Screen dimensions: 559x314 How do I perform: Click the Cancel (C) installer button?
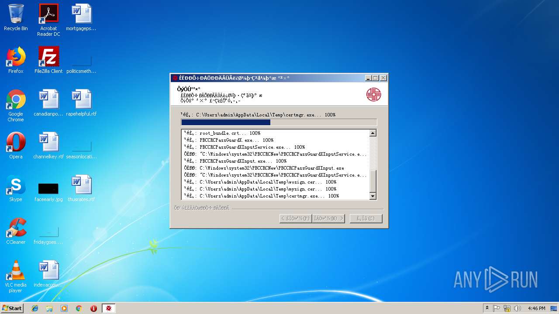(366, 218)
